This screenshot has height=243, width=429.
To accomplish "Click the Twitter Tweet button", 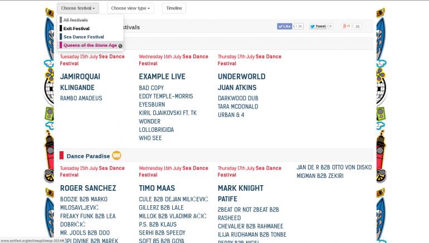I will click(x=318, y=26).
